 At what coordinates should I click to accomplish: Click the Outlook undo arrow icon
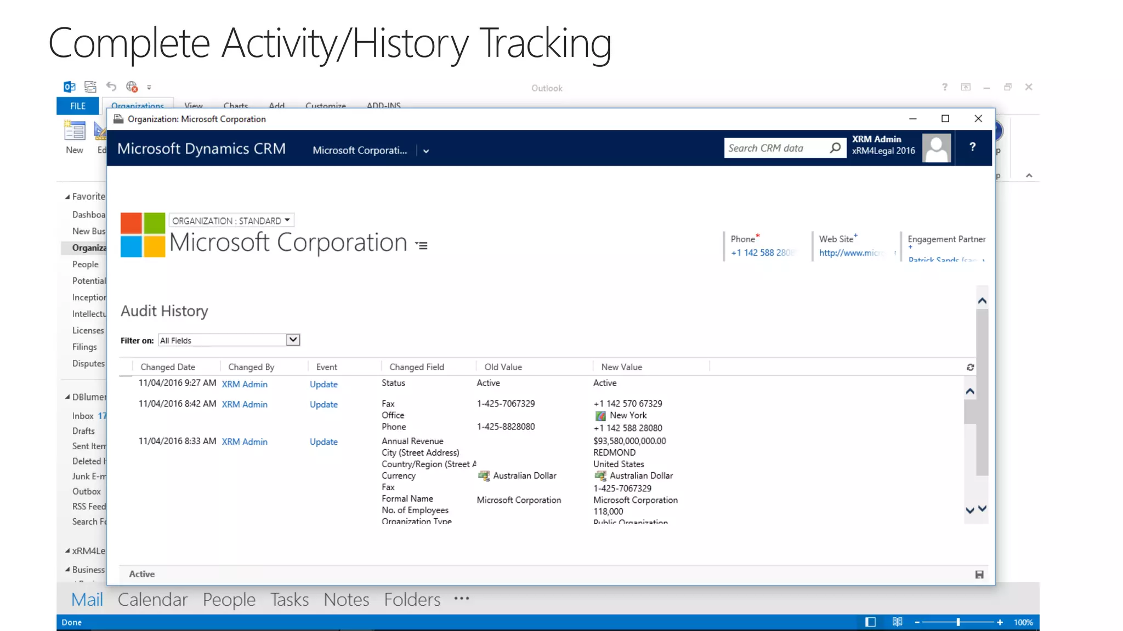click(111, 87)
